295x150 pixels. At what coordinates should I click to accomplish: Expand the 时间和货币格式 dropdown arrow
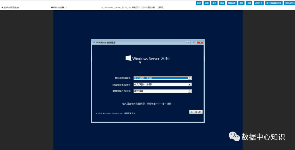pyautogui.click(x=190, y=85)
